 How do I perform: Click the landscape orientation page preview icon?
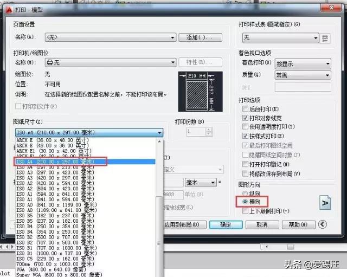pyautogui.click(x=325, y=203)
